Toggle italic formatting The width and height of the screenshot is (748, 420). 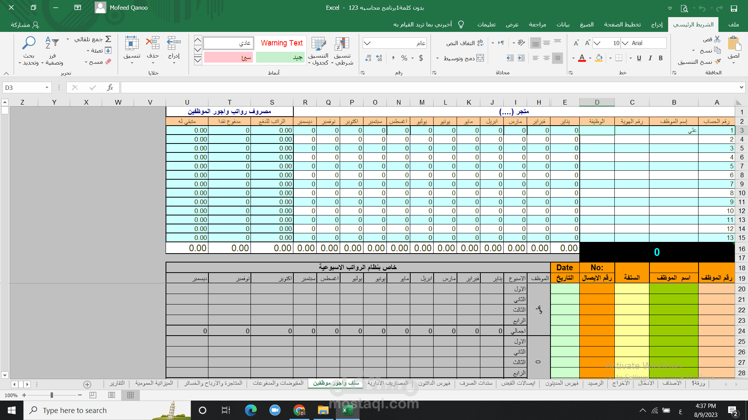coord(650,58)
